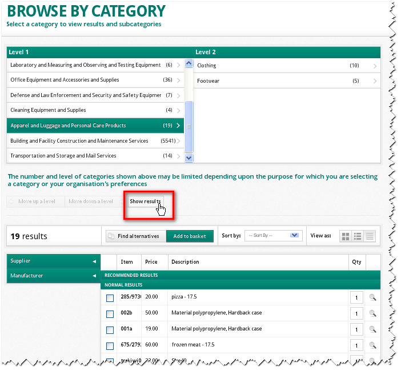This screenshot has width=401, height=371.
Task: Switch to compact list view icon
Action: [370, 236]
